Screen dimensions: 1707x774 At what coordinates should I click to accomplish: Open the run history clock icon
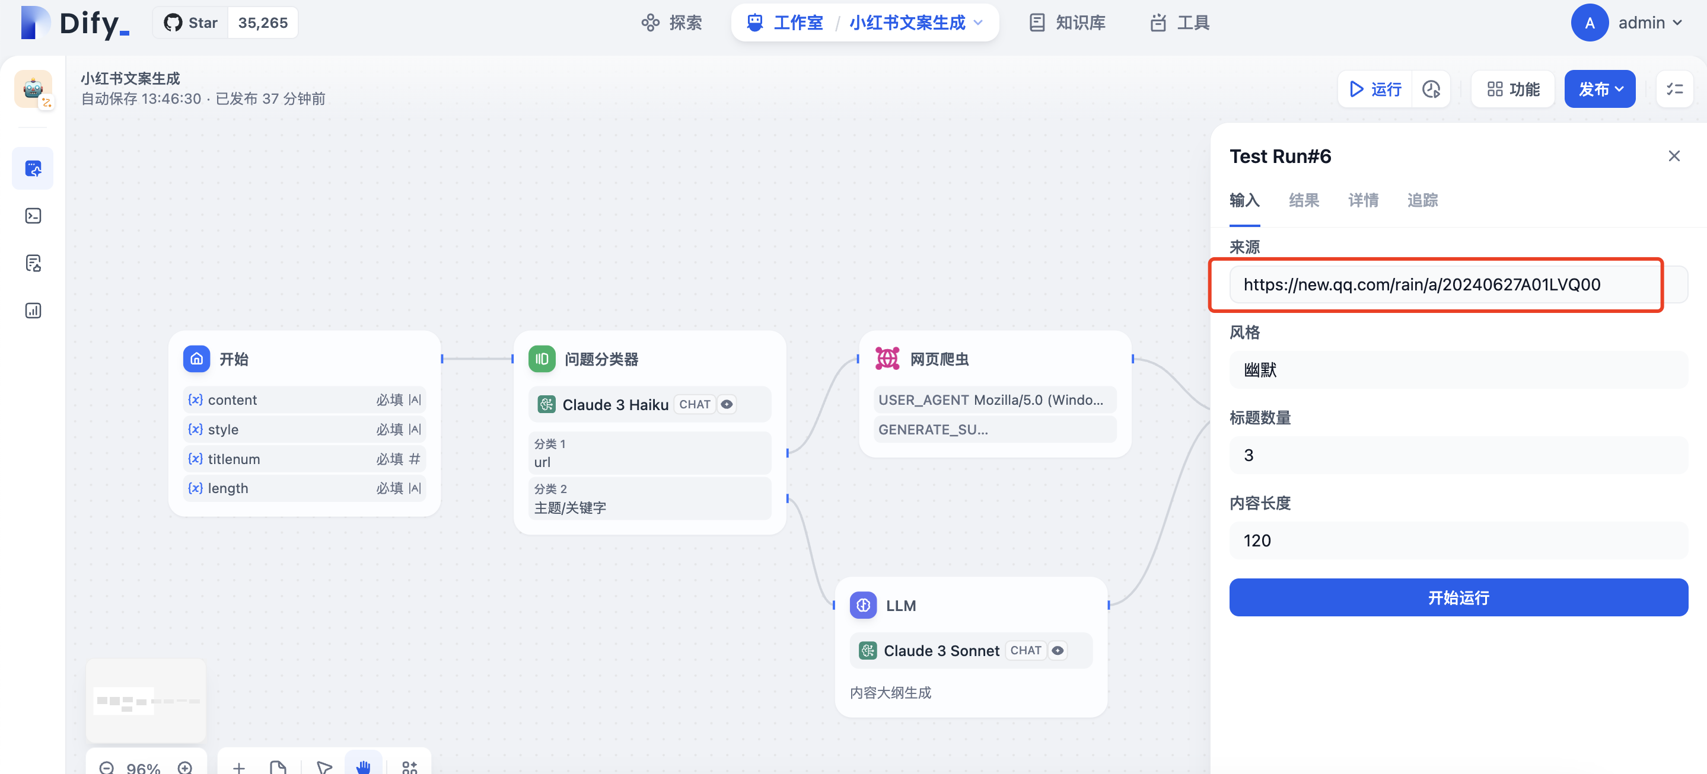(1431, 89)
